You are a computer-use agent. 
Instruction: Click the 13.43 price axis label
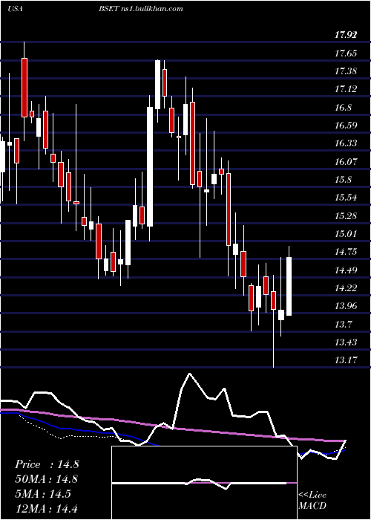tap(346, 342)
